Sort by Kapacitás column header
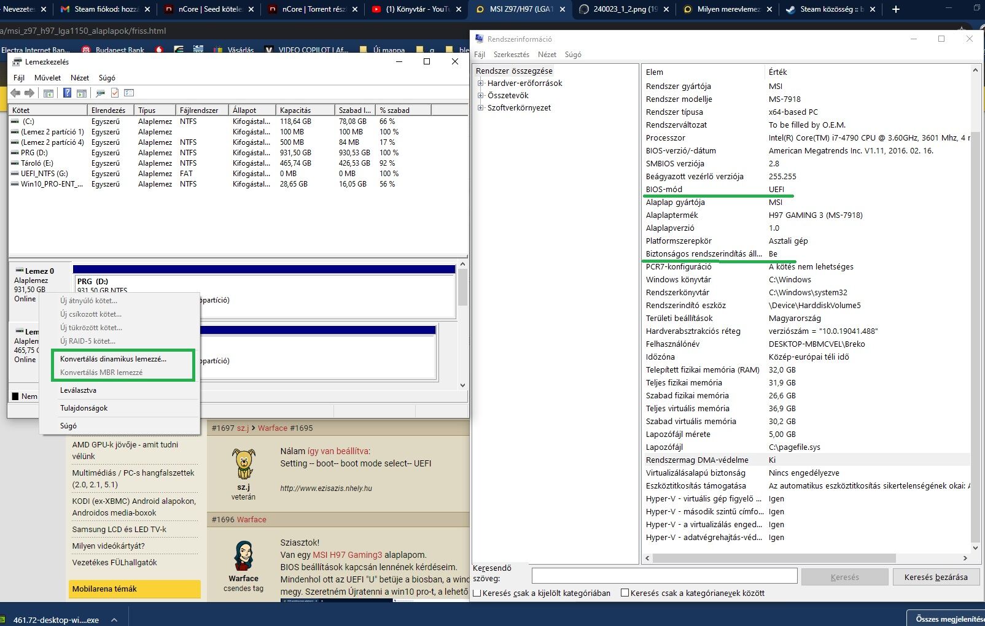This screenshot has width=985, height=626. (x=306, y=110)
